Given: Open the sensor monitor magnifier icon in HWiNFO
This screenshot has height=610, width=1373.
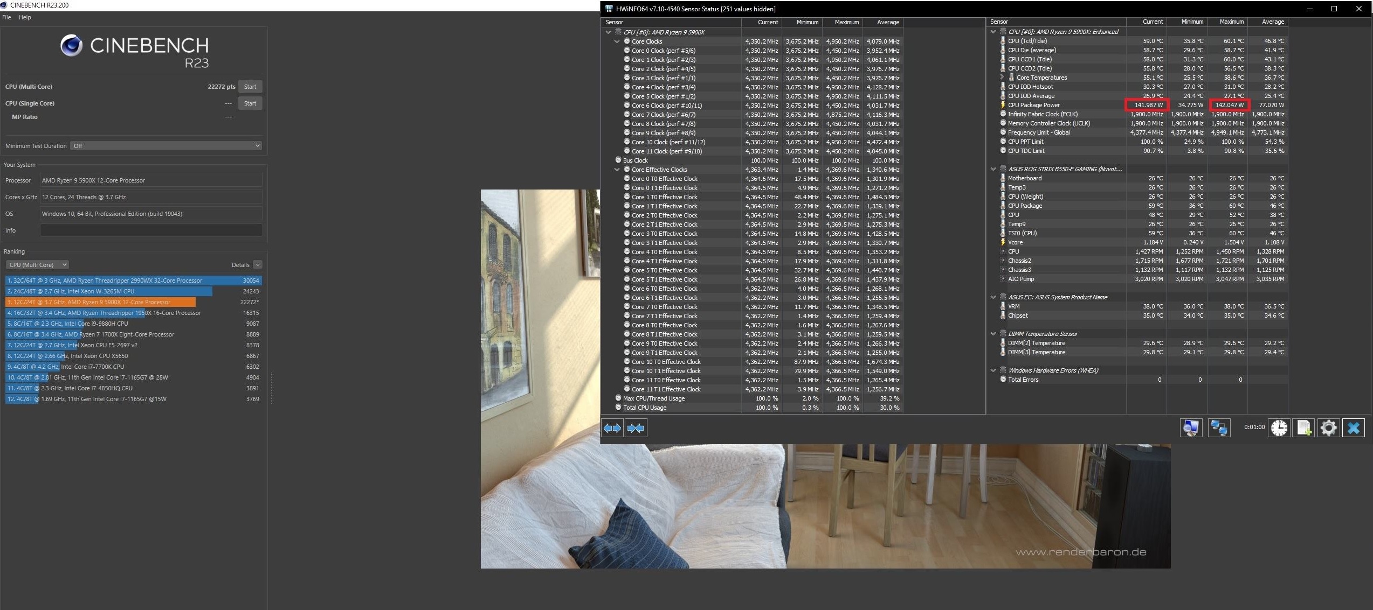Looking at the screenshot, I should point(1191,428).
